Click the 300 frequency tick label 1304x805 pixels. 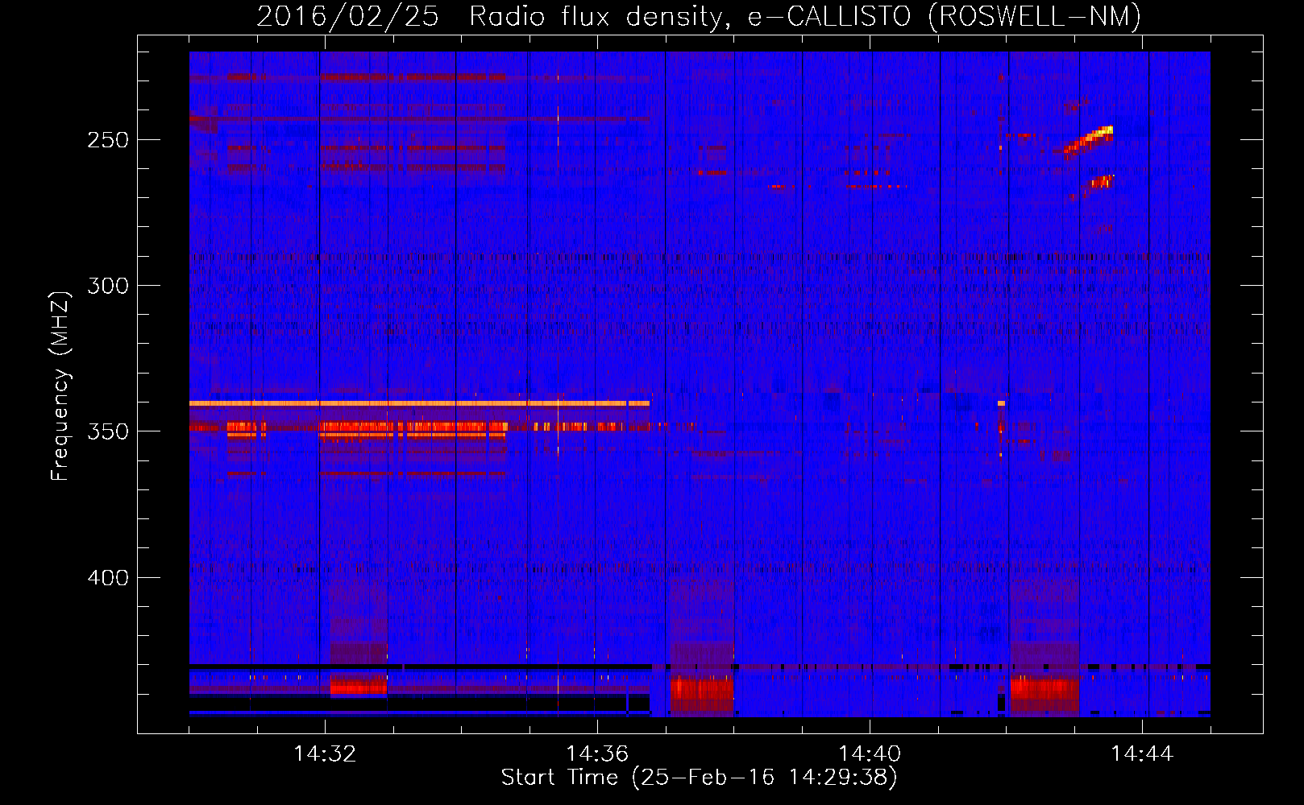click(x=108, y=286)
